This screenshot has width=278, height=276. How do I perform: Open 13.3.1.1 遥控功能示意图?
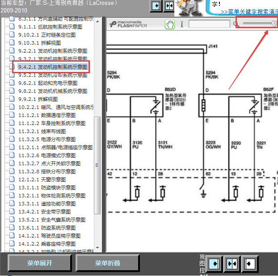pos(47,204)
